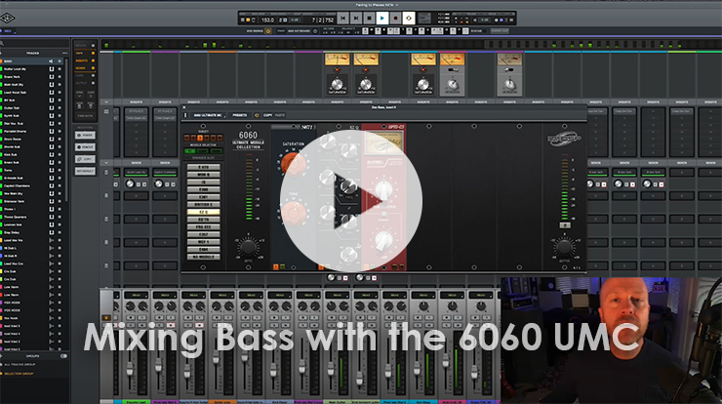Toggle the SENDS row in mixer view
Image resolution: width=722 pixels, height=404 pixels.
pos(85,67)
